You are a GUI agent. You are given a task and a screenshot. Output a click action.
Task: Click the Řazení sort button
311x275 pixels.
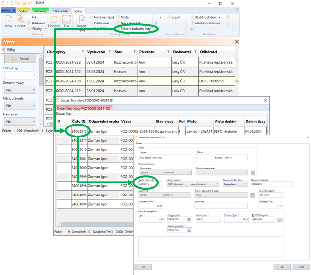click(x=20, y=59)
